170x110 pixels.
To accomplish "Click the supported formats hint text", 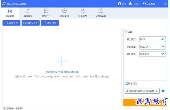I will [x=62, y=76].
